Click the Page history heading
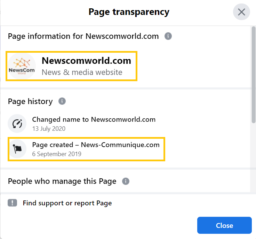 (30, 101)
